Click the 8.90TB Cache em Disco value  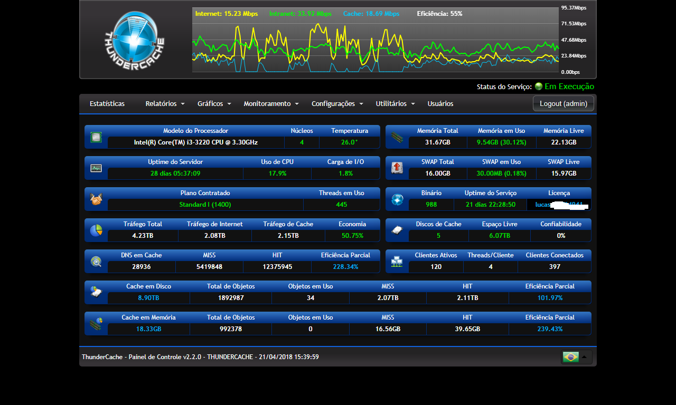(x=148, y=298)
